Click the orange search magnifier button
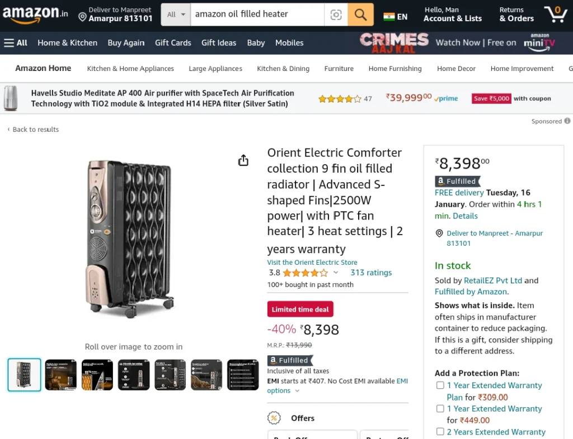 360,15
